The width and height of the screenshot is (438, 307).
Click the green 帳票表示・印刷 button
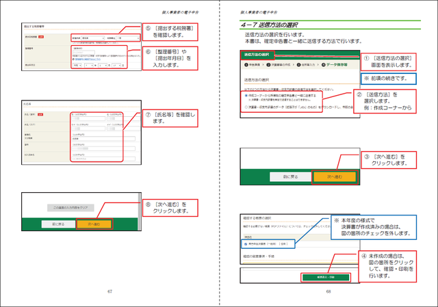pos(326,277)
